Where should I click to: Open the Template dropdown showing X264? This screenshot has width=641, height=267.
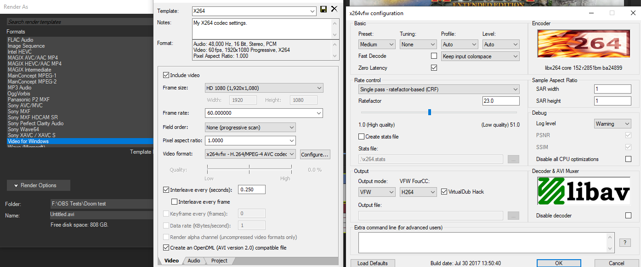point(254,11)
